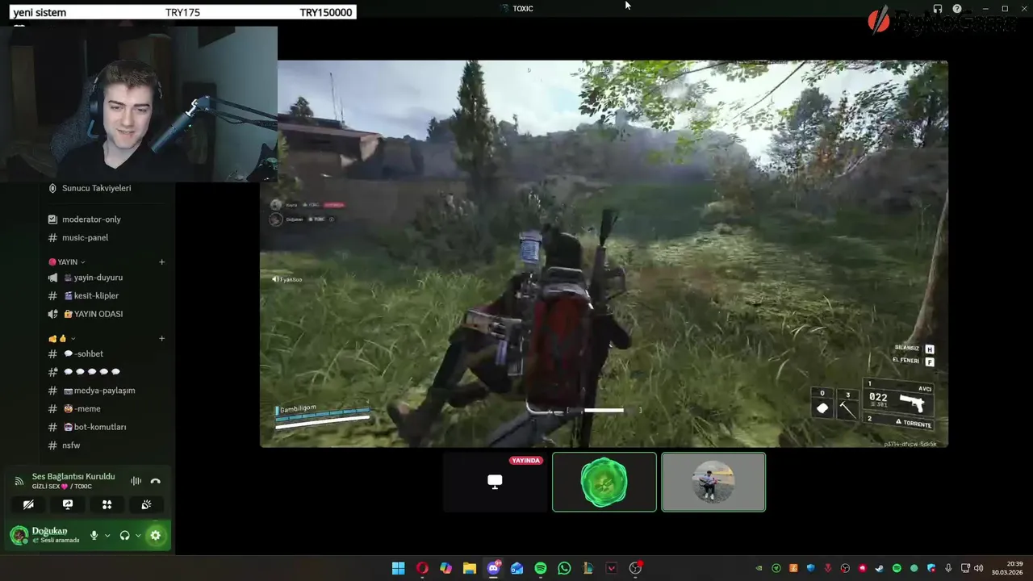Open Spotify icon in system tray
The width and height of the screenshot is (1033, 581).
[897, 568]
